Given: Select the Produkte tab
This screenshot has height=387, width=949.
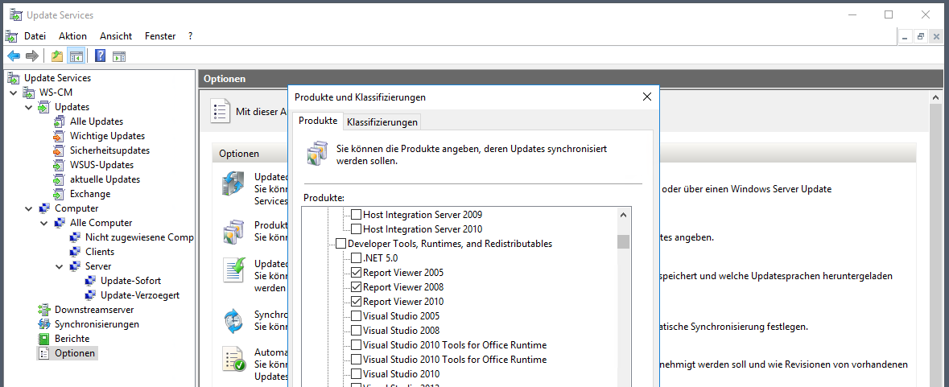Looking at the screenshot, I should click(x=319, y=121).
